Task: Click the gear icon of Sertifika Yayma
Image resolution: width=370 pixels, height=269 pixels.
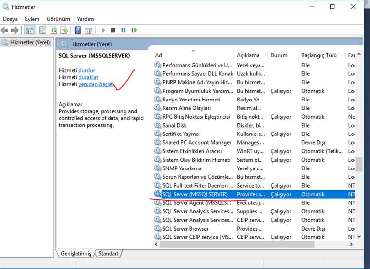Action: (158, 134)
